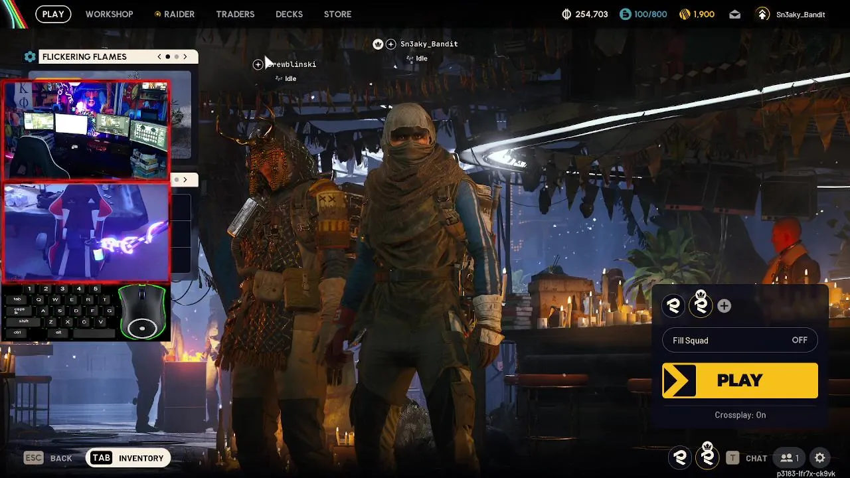This screenshot has height=478, width=850.
Task: Click crowned squad avatar in bottom bar
Action: [708, 457]
